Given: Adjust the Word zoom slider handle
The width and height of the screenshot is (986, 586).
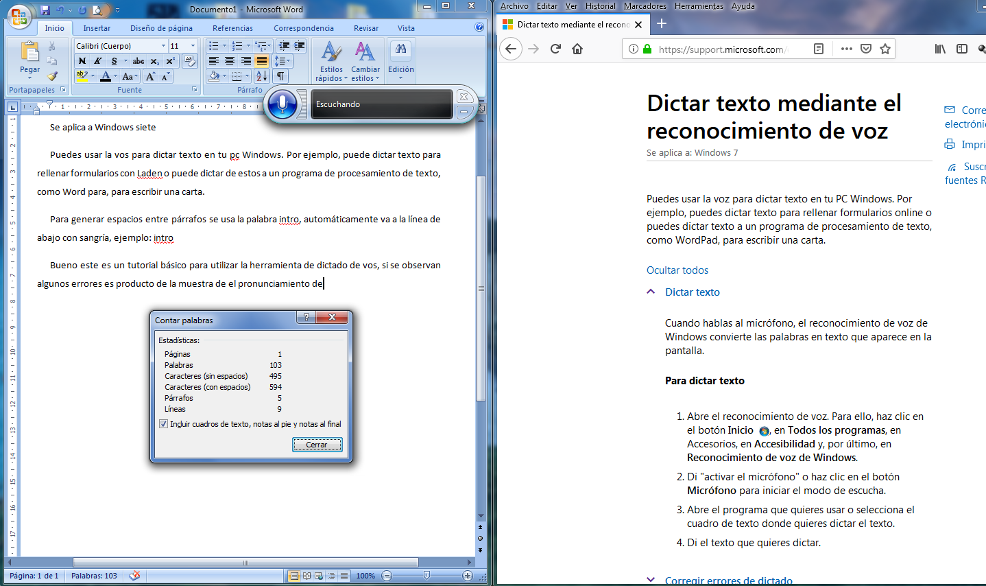Looking at the screenshot, I should click(426, 576).
